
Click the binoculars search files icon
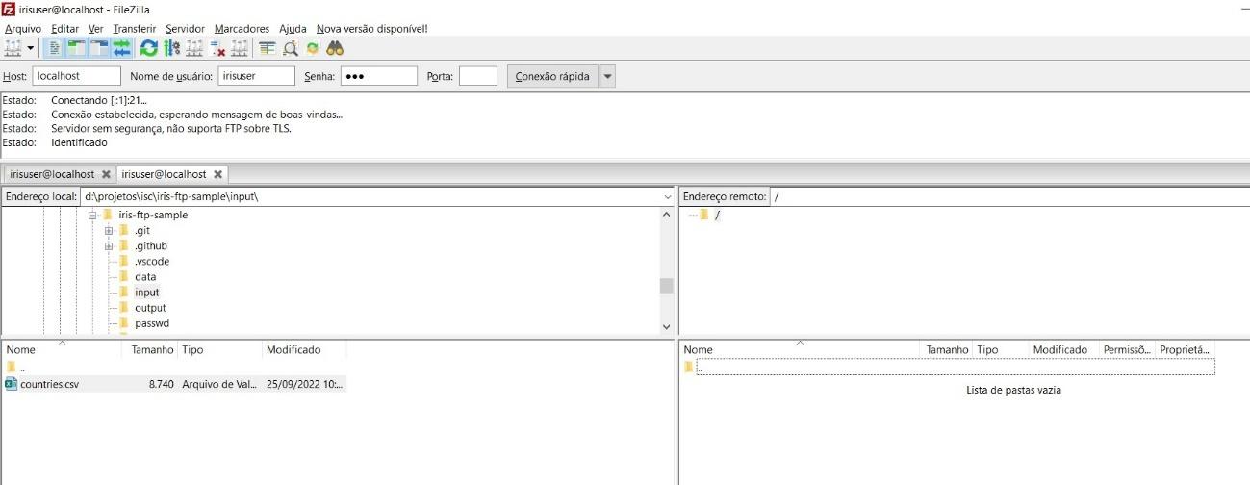click(x=335, y=47)
